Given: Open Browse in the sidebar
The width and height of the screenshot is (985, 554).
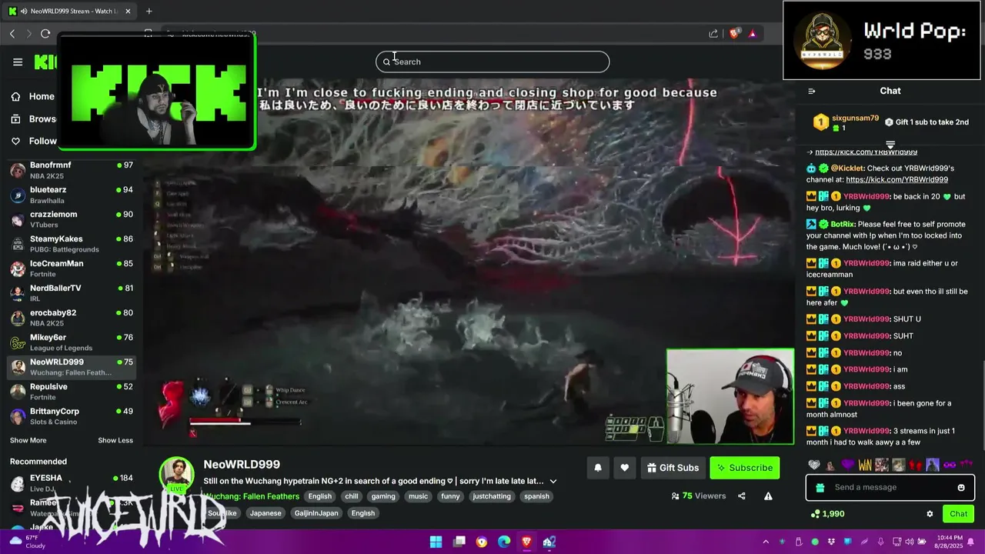Looking at the screenshot, I should pyautogui.click(x=34, y=118).
